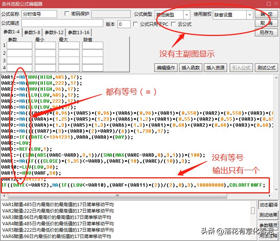This screenshot has width=280, height=241.
Task: Click the 测试结果 test results button
Action: pyautogui.click(x=268, y=215)
